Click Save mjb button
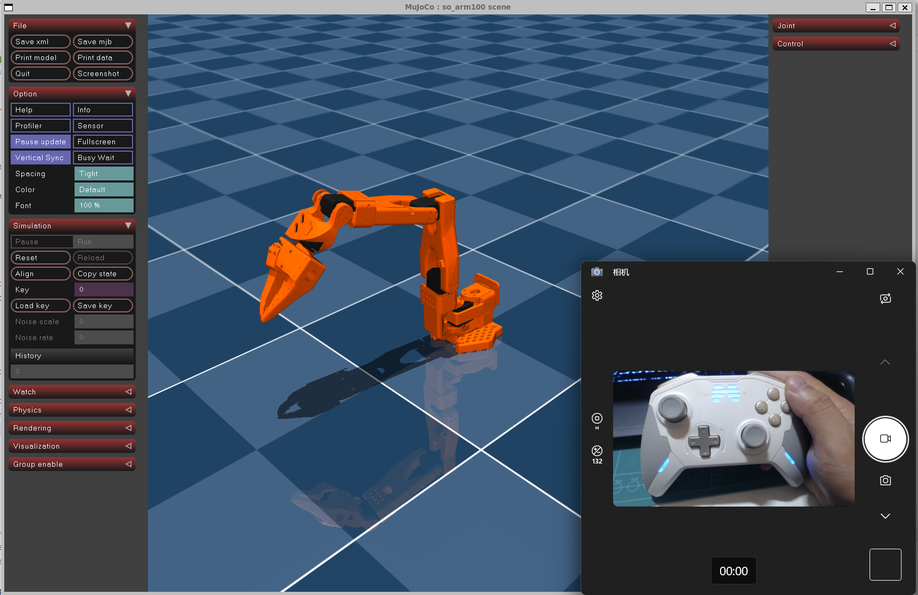This screenshot has height=595, width=918. [x=103, y=42]
